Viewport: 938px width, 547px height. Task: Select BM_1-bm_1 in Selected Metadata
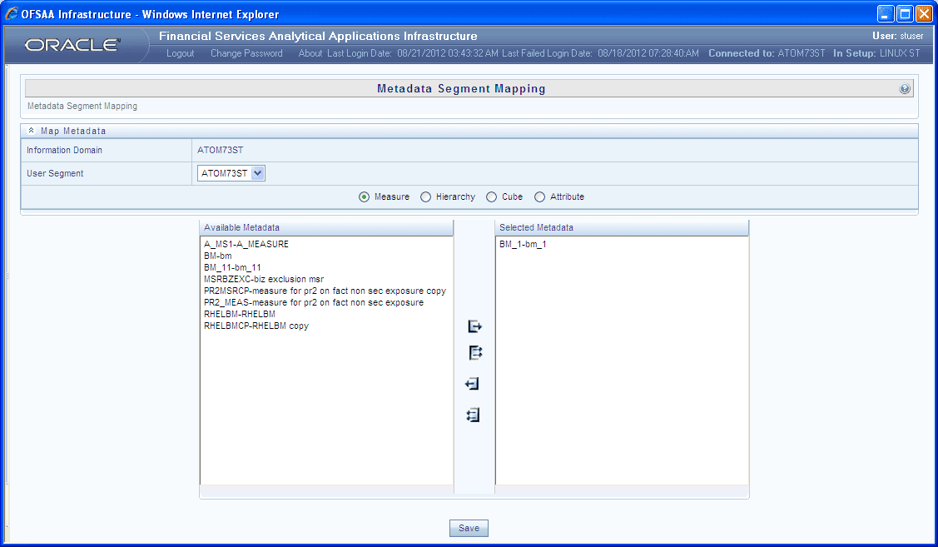point(523,244)
